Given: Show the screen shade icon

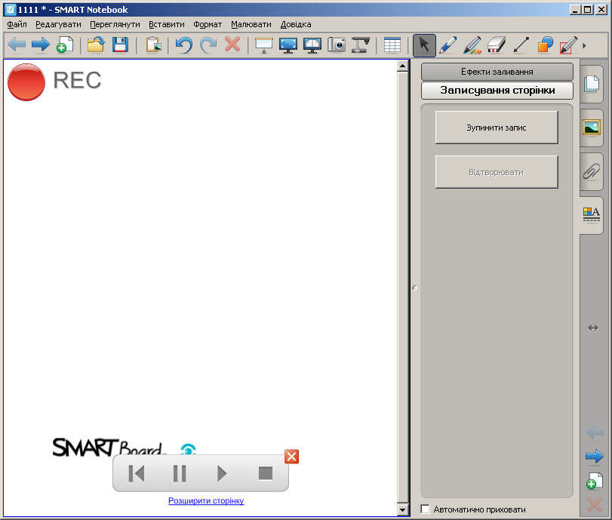Looking at the screenshot, I should 264,45.
